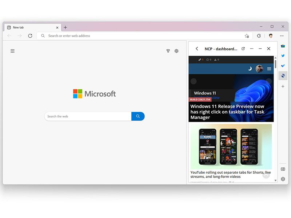Click the carousel previous round button

194,81
